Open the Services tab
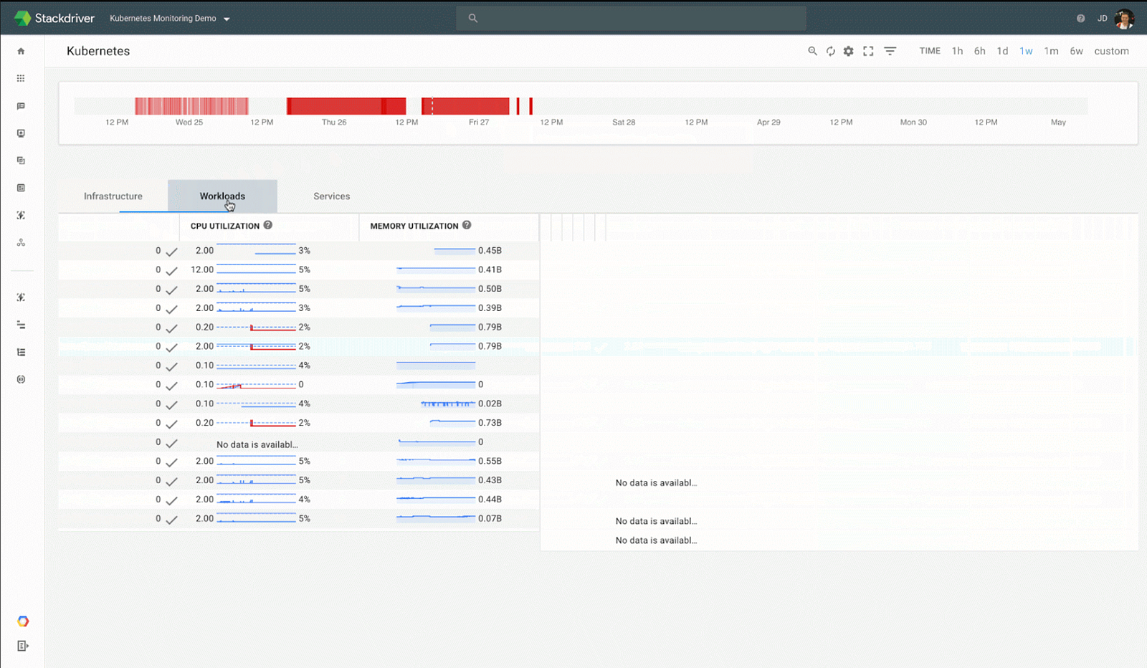 coord(332,196)
